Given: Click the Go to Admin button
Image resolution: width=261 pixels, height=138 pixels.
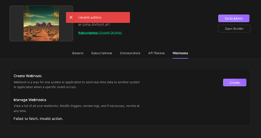Looking at the screenshot, I should [234, 18].
